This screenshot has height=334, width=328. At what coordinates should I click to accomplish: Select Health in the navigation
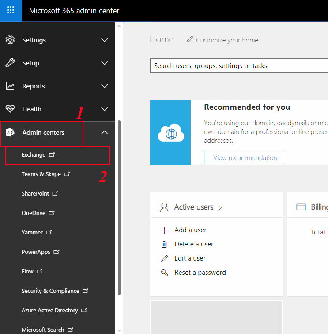[32, 109]
